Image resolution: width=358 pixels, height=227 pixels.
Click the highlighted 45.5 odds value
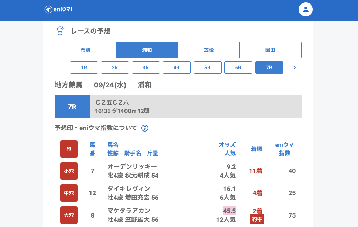pyautogui.click(x=229, y=211)
